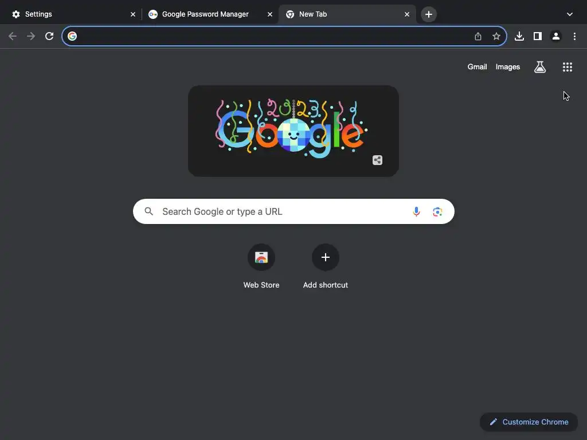Open the Gmail link
Viewport: 587px width, 440px height.
tap(477, 67)
